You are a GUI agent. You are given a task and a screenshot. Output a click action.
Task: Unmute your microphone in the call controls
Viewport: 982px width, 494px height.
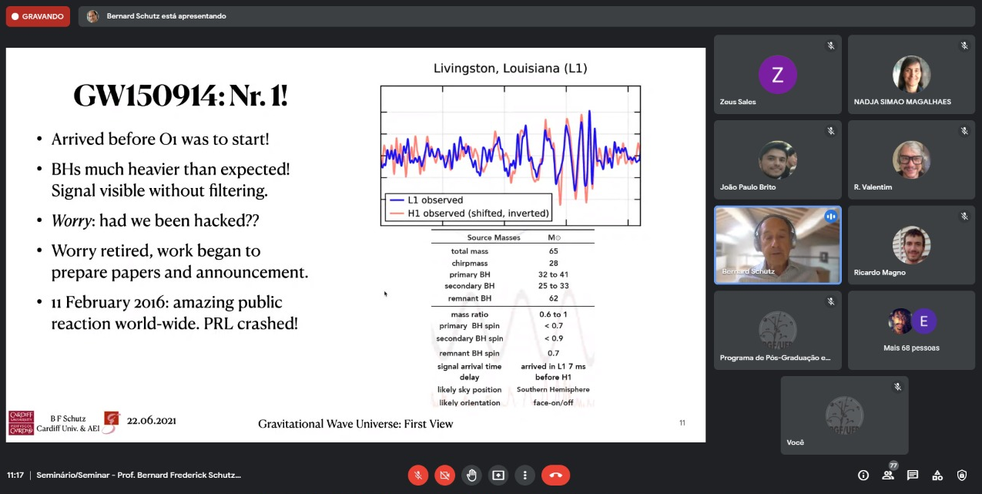click(418, 475)
